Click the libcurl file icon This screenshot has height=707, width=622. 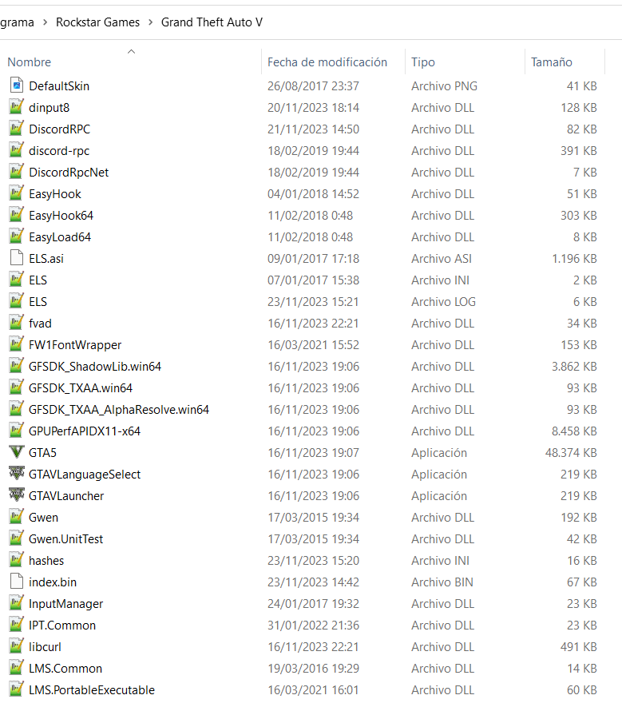tap(17, 646)
